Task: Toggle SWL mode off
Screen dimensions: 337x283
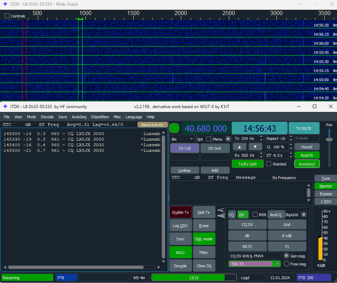Action: pos(204,239)
